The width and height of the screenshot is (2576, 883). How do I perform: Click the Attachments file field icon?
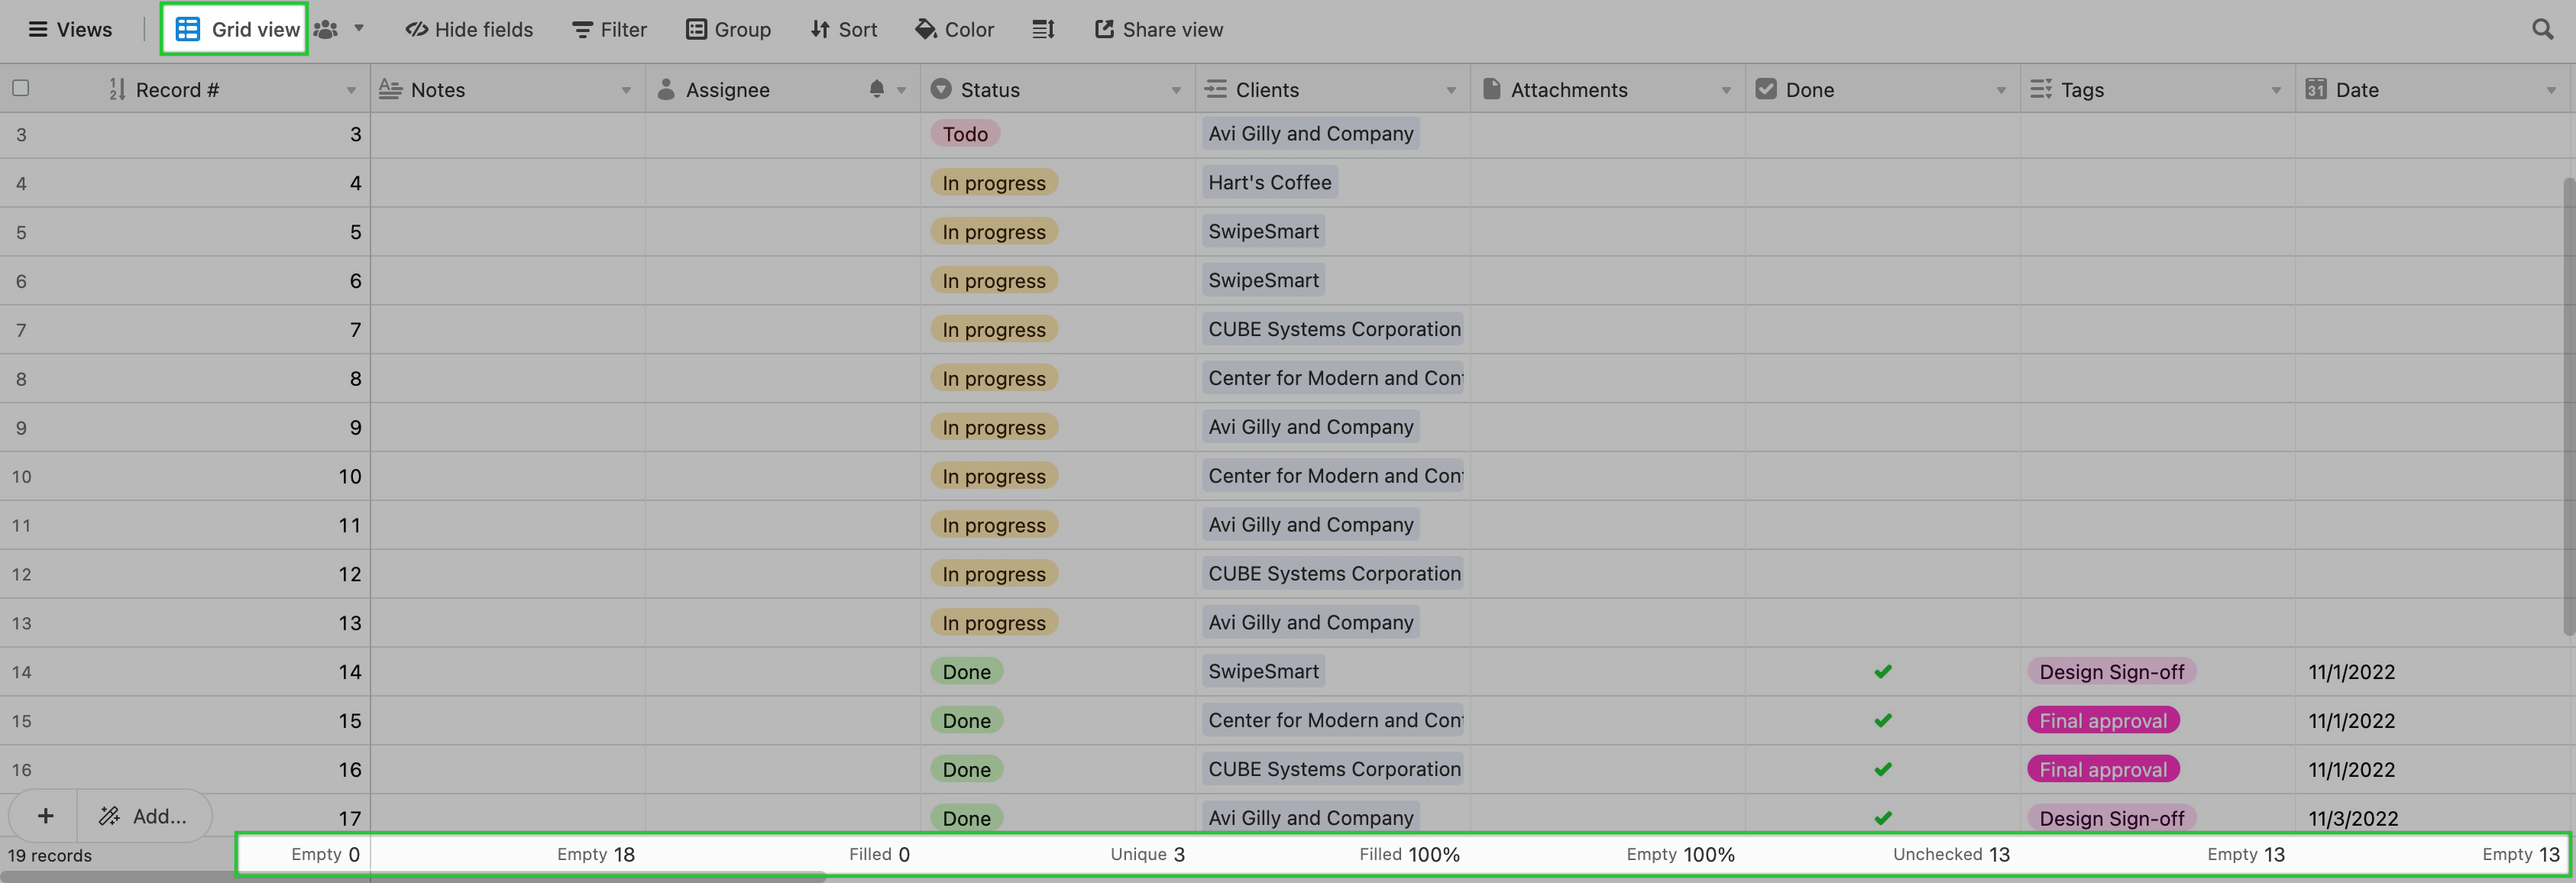(x=1491, y=89)
